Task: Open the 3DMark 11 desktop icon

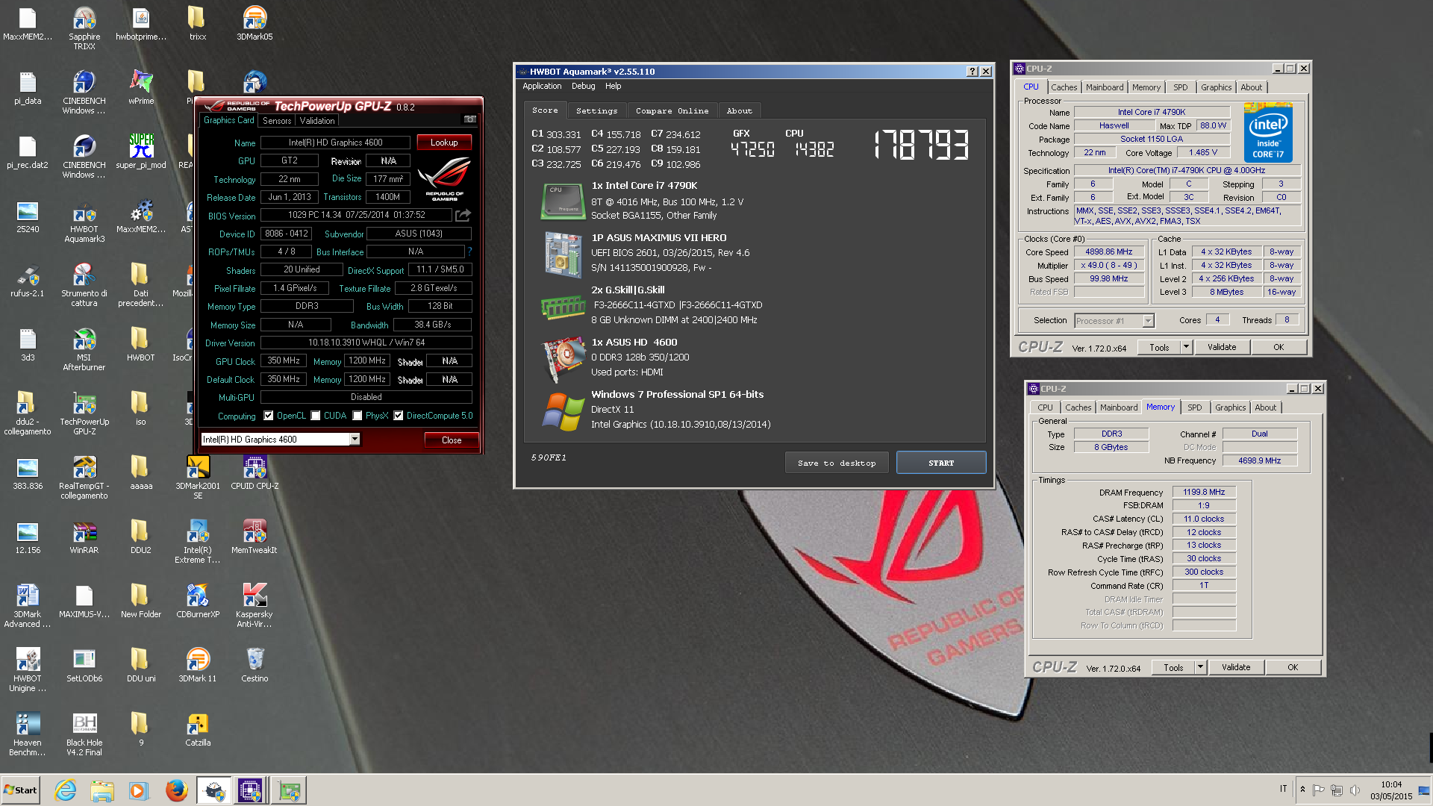Action: click(198, 666)
